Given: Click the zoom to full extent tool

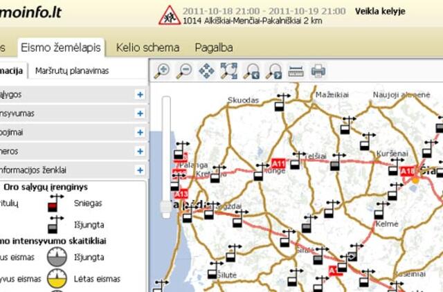Looking at the screenshot, I should [x=228, y=71].
